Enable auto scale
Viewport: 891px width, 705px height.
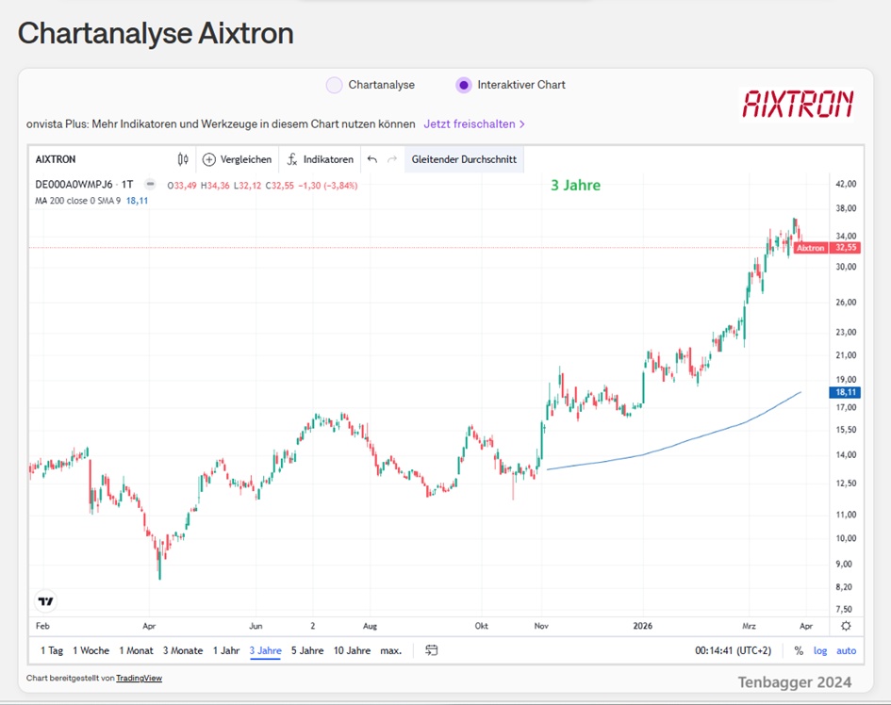coord(846,650)
